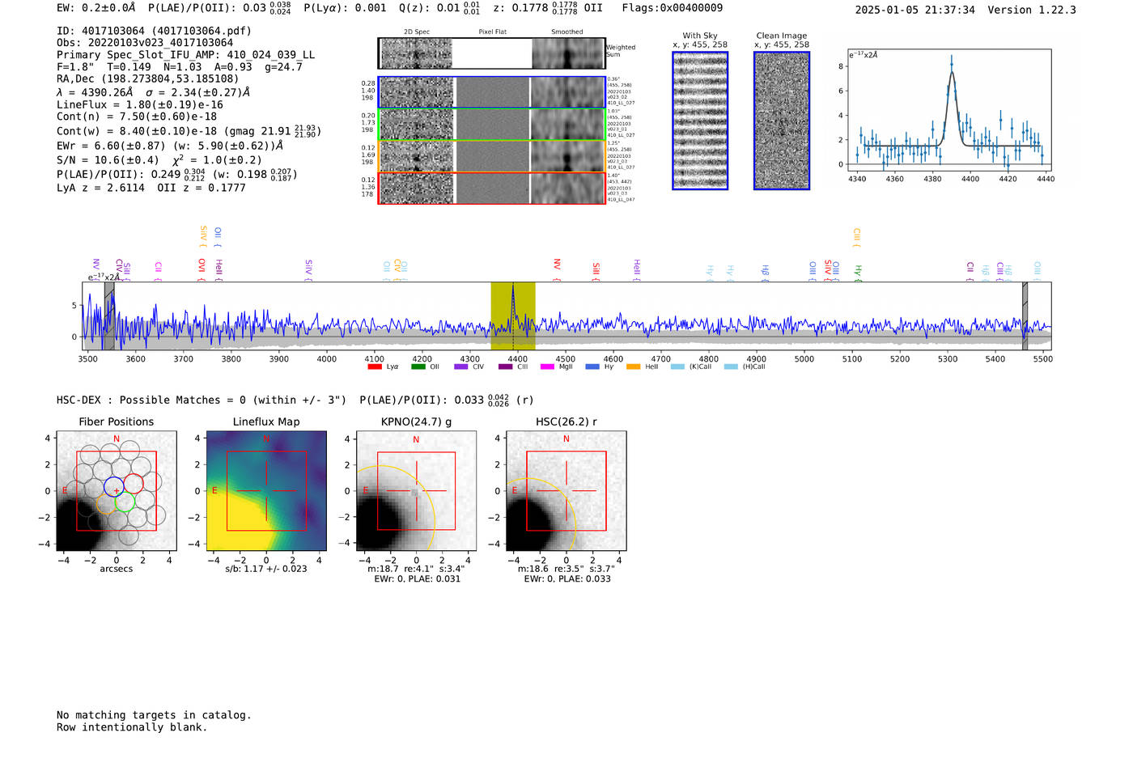
Task: Click the ID: 4017103064 text line
Action: pyautogui.click(x=154, y=31)
